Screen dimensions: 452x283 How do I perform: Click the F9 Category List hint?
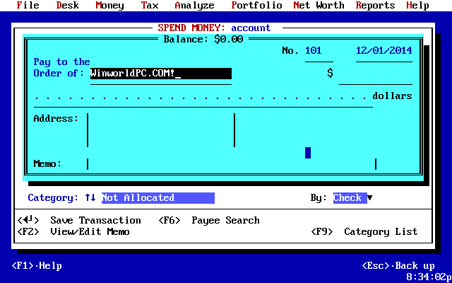pyautogui.click(x=364, y=232)
